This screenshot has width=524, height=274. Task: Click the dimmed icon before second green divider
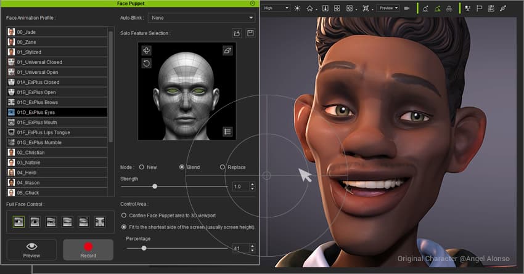449,9
